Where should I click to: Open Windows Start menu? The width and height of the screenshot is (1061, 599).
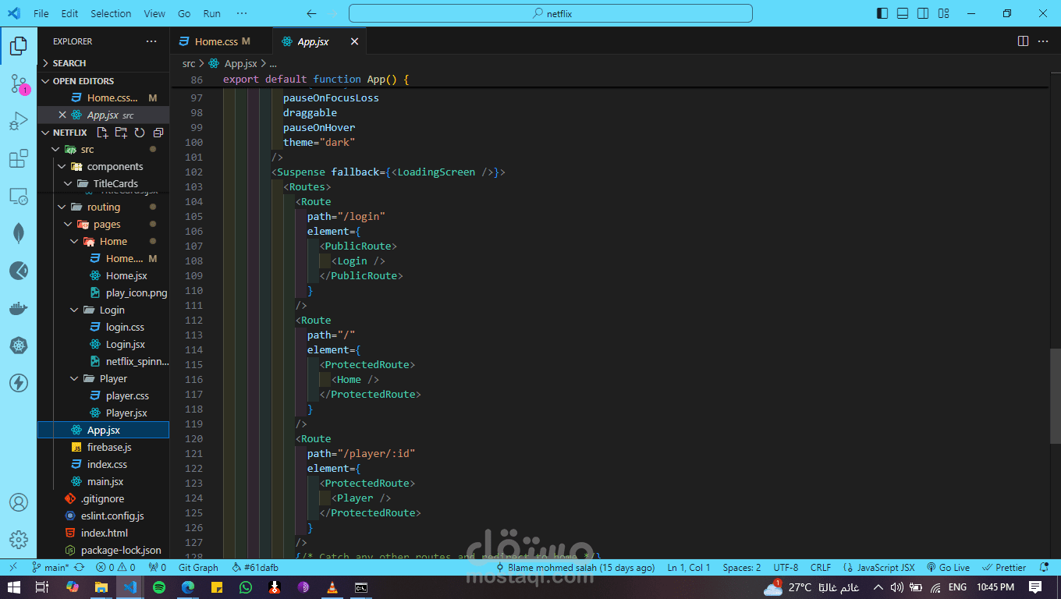(13, 587)
